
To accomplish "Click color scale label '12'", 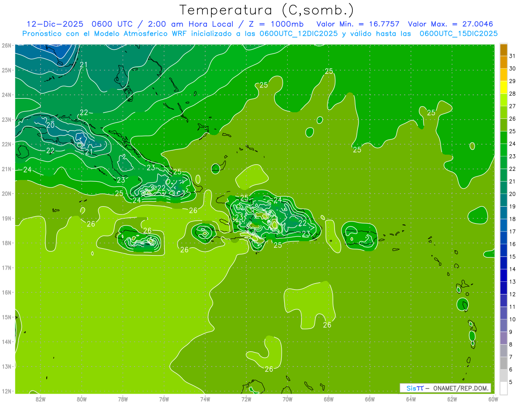I will [x=513, y=294].
